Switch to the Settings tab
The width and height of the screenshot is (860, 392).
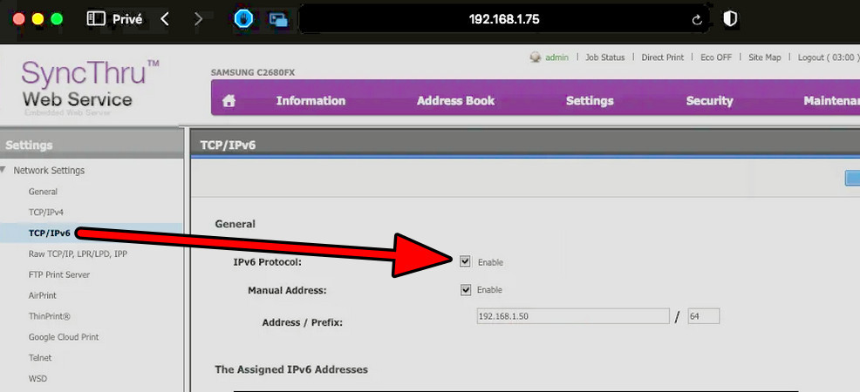coord(590,101)
